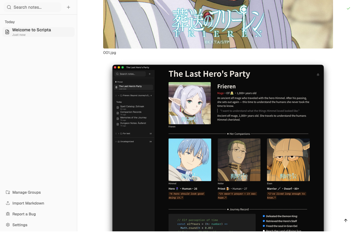Image resolution: width=362 pixels, height=241 pixels.
Task: Expand the For test folder
Action: pos(118,133)
